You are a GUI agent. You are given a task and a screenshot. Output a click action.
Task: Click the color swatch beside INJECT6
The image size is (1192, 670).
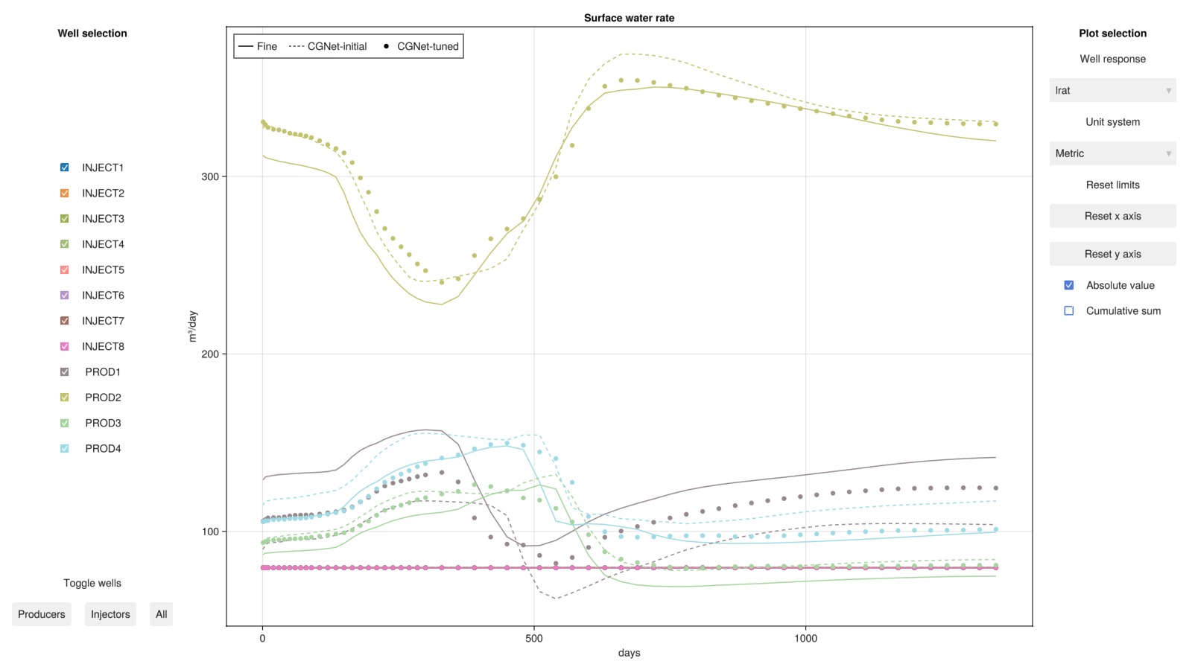click(x=64, y=295)
